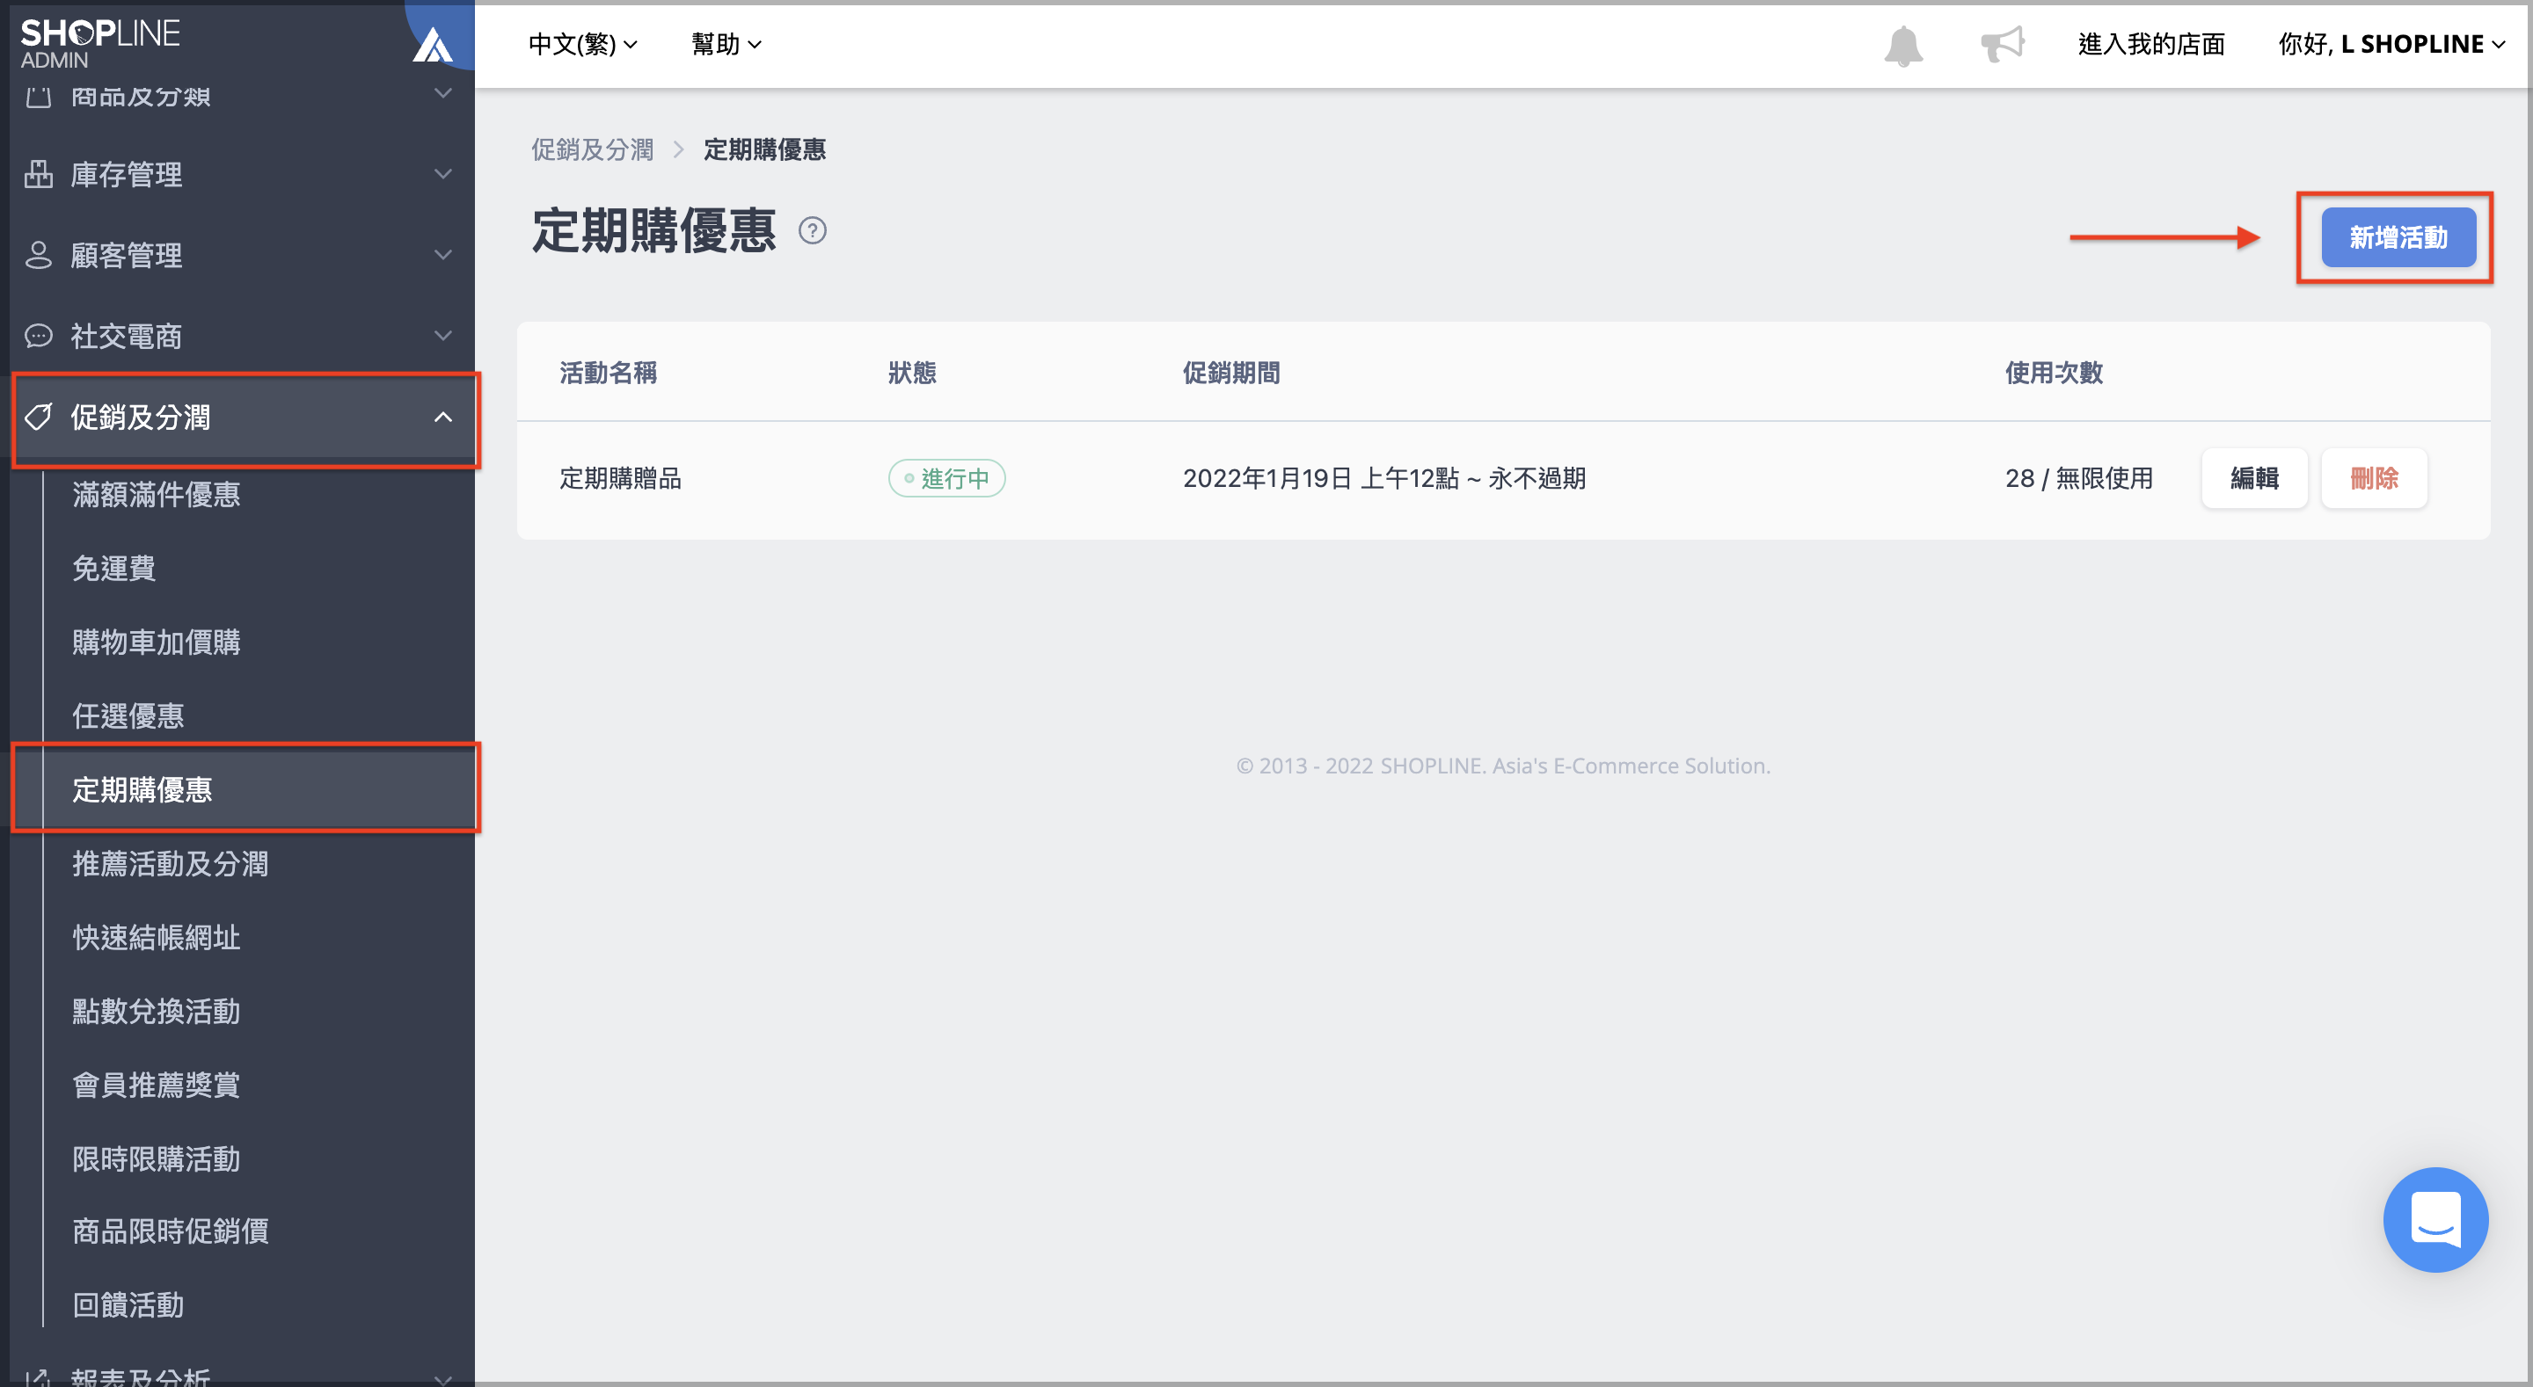Click 定期購優惠 breadcrumb current page
Viewport: 2533px width, 1387px height.
pyautogui.click(x=765, y=149)
